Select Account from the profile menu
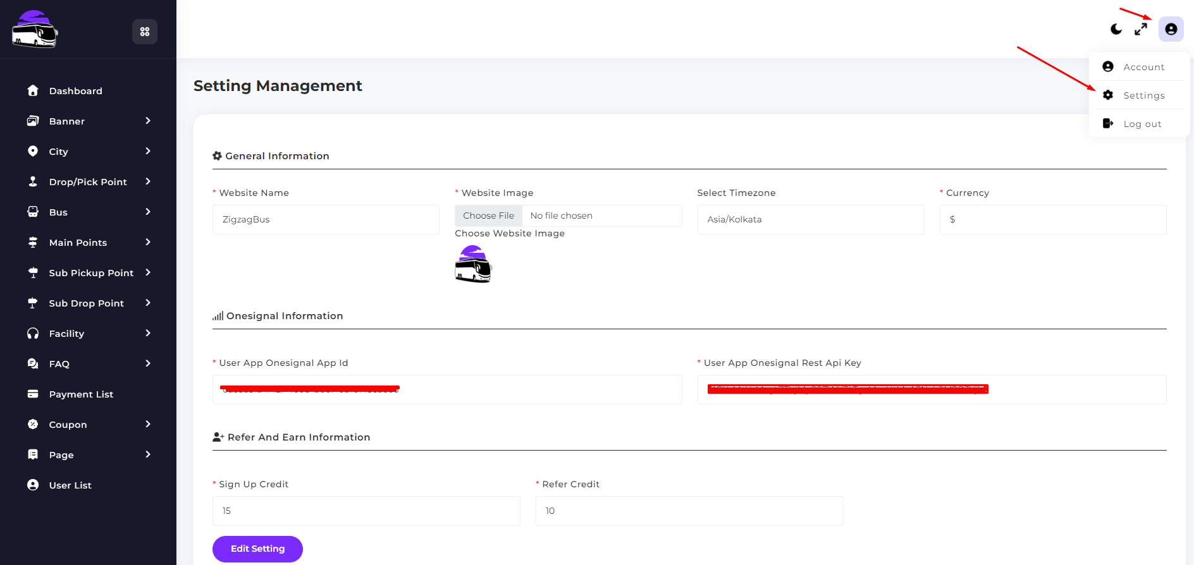This screenshot has height=565, width=1194. pyautogui.click(x=1143, y=67)
